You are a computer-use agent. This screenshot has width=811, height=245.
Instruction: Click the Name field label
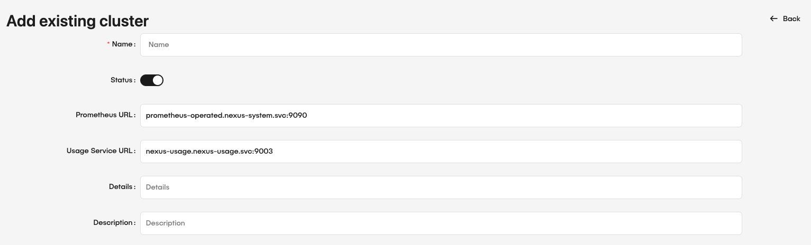pyautogui.click(x=122, y=44)
